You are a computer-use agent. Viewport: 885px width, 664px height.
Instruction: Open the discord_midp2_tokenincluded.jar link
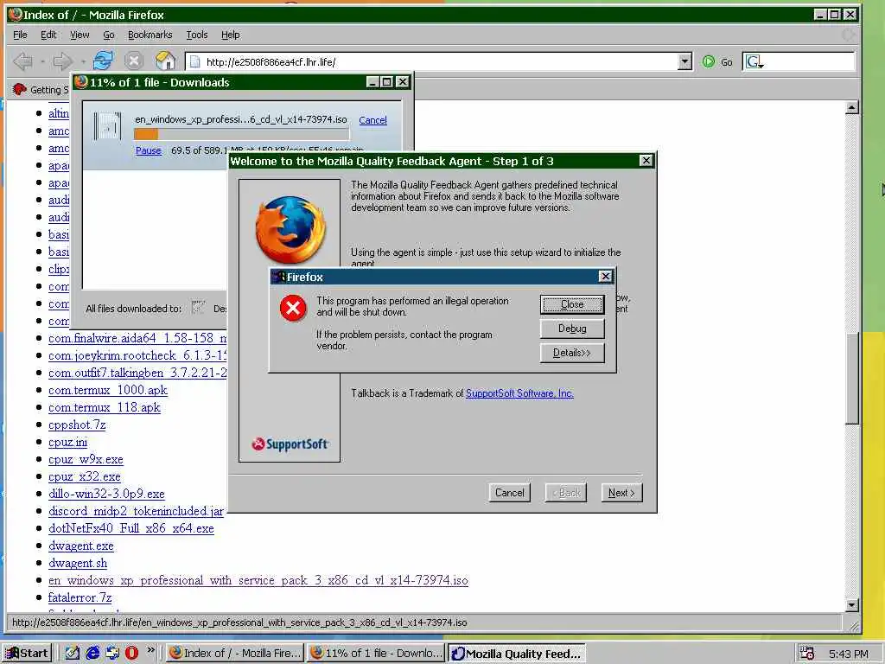click(x=136, y=511)
